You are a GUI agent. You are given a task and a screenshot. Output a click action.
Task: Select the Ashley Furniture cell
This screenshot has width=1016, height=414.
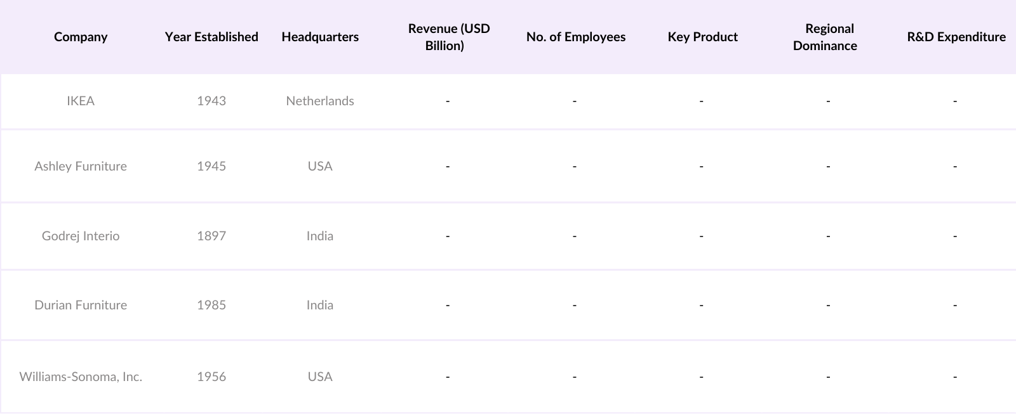tap(81, 166)
